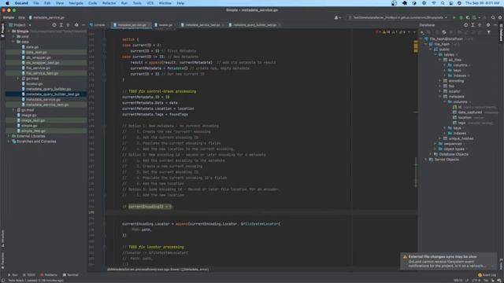Viewport: 504px width, 283px height.
Task: Hide the Project tool window
Action: tap(83, 25)
